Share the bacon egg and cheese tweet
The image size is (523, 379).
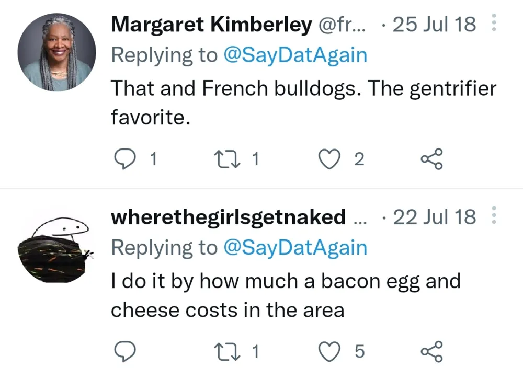(x=432, y=351)
